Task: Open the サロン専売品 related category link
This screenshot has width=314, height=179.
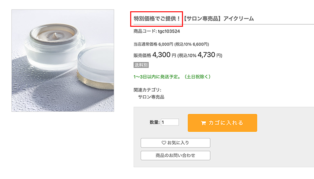Action: [151, 97]
